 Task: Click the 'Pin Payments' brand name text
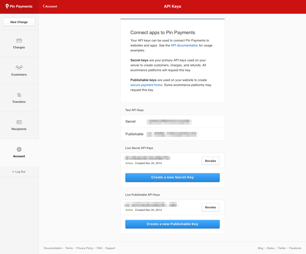coord(21,6)
